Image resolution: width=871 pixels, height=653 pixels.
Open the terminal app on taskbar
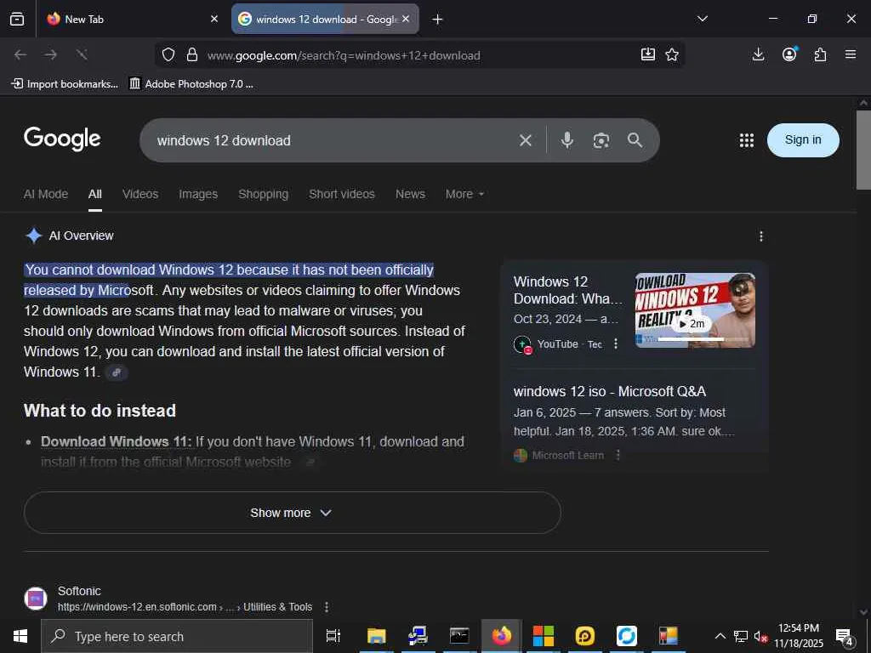click(459, 636)
